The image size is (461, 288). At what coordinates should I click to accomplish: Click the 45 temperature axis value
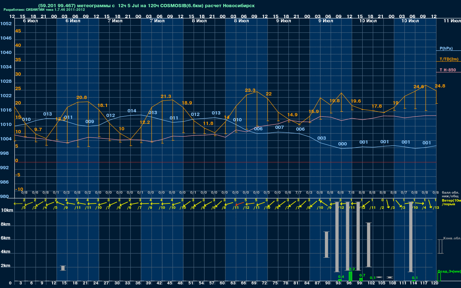pos(18,31)
